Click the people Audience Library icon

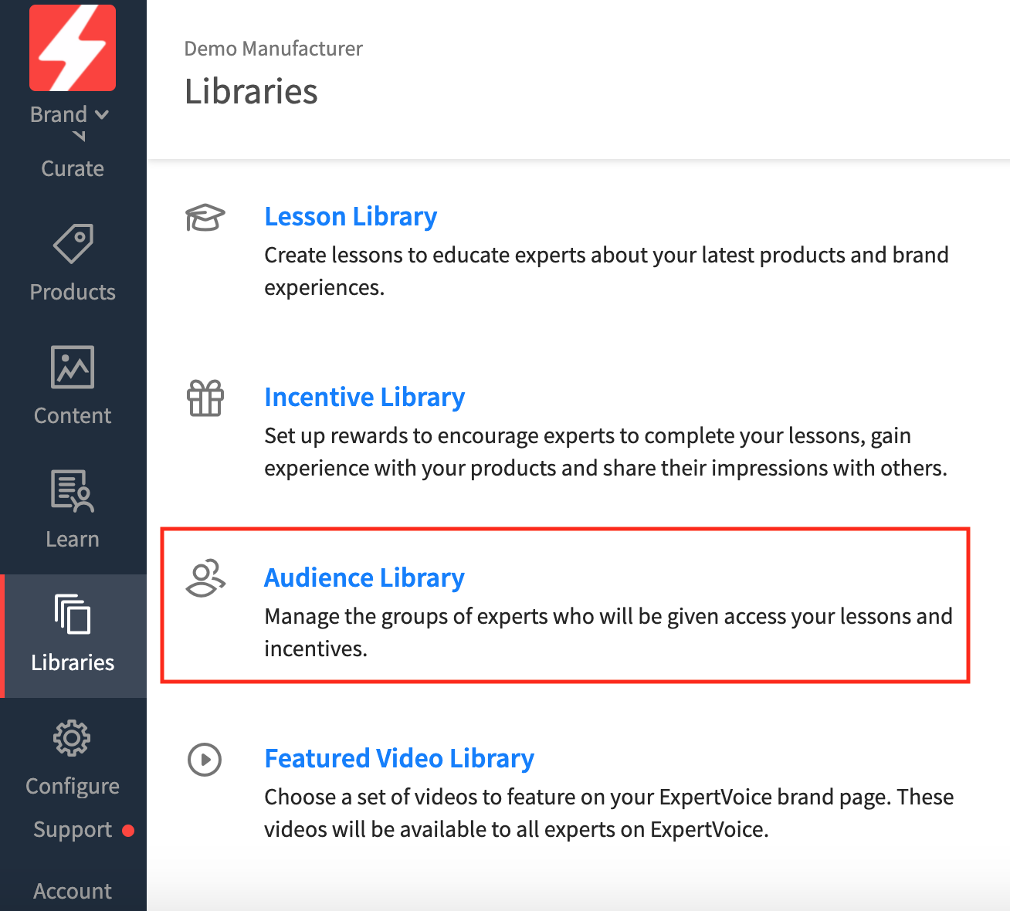tap(205, 578)
